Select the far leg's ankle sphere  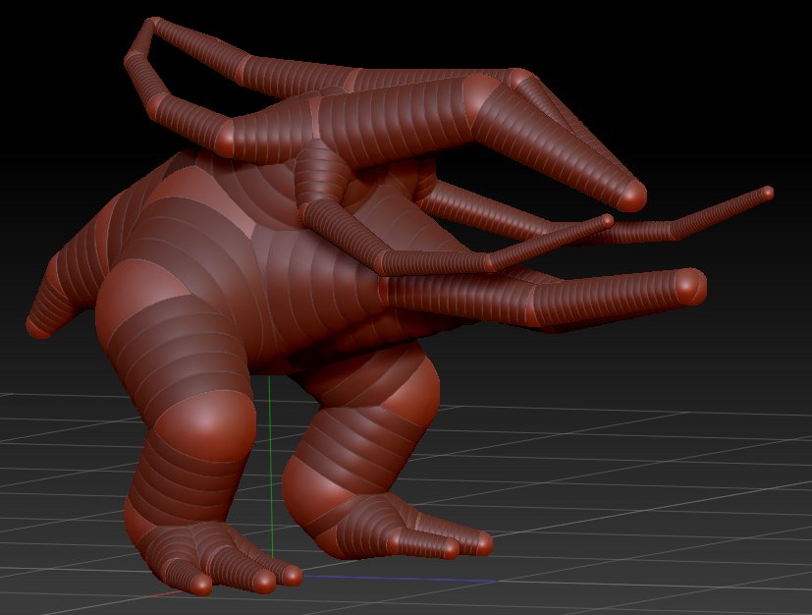pyautogui.click(x=305, y=488)
